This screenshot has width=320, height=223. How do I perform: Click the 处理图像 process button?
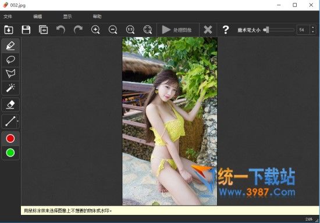pyautogui.click(x=177, y=30)
